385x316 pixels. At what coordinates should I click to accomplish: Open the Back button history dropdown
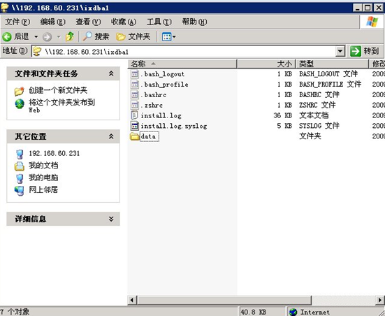pos(36,37)
